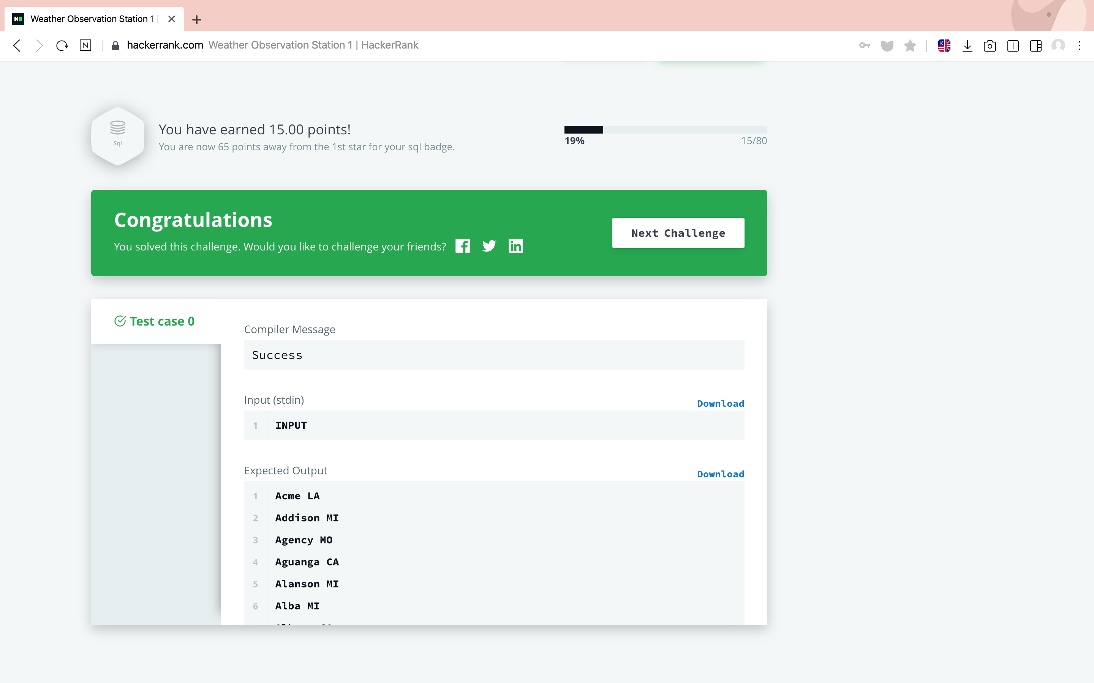
Task: Go forward in browser history
Action: click(40, 45)
